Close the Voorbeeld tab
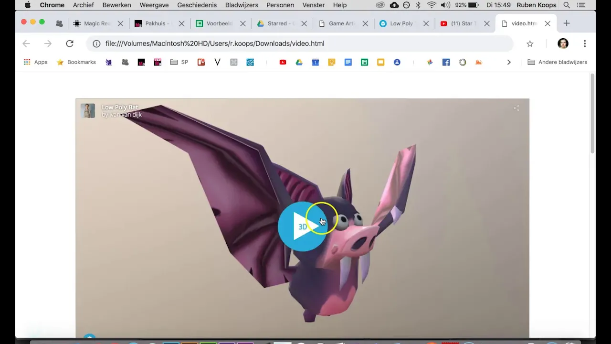Screen dimensions: 611x344 tap(243, 23)
